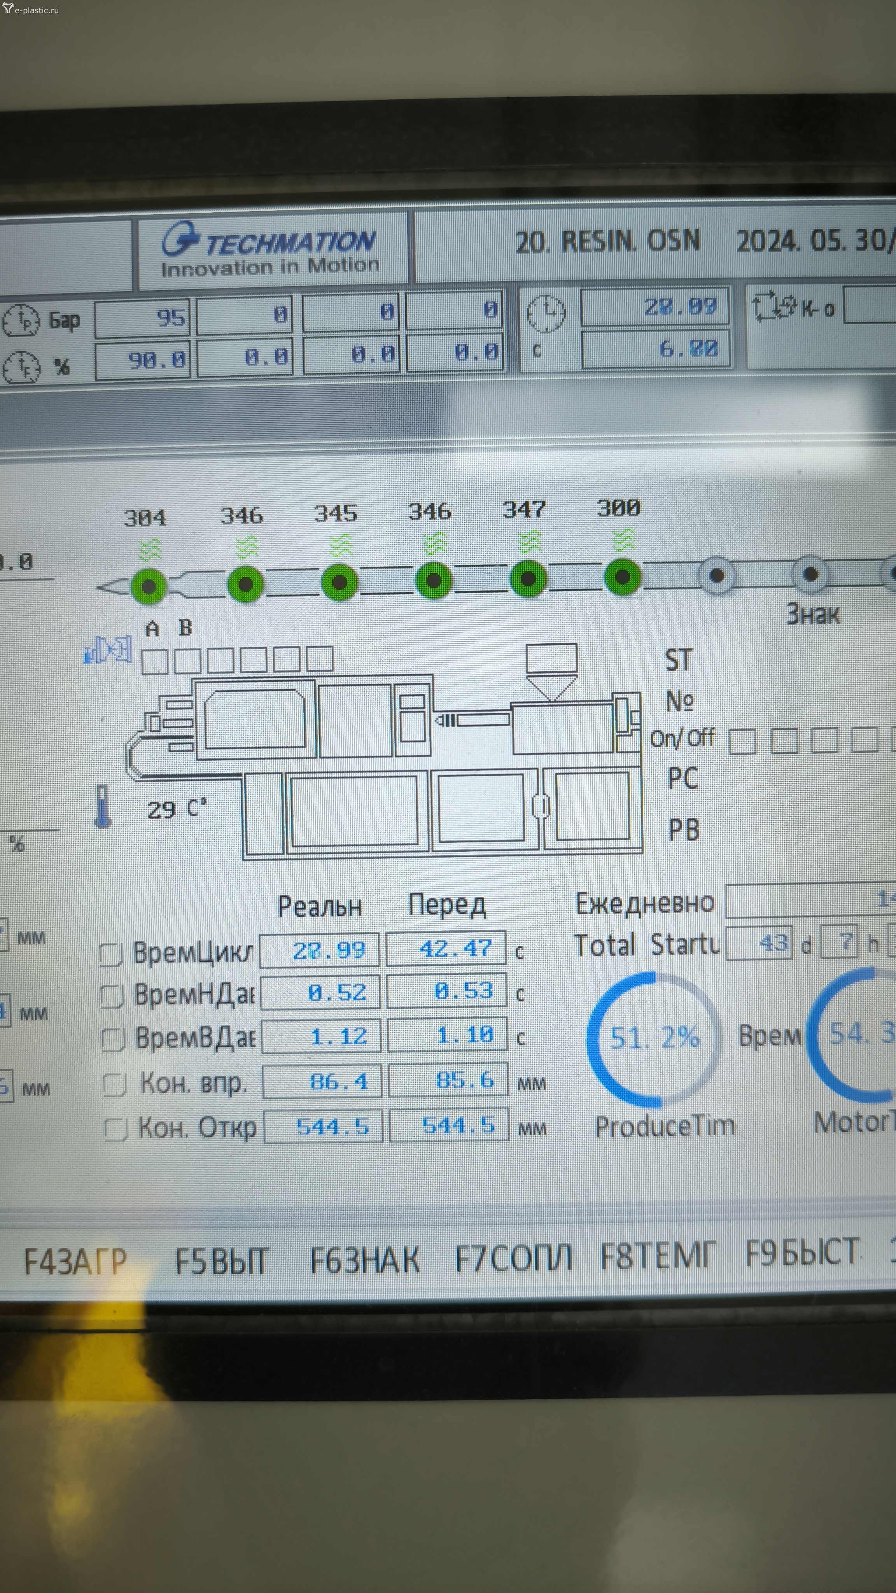The image size is (896, 1593).
Task: Toggle the first On/Off checkbox
Action: (742, 741)
